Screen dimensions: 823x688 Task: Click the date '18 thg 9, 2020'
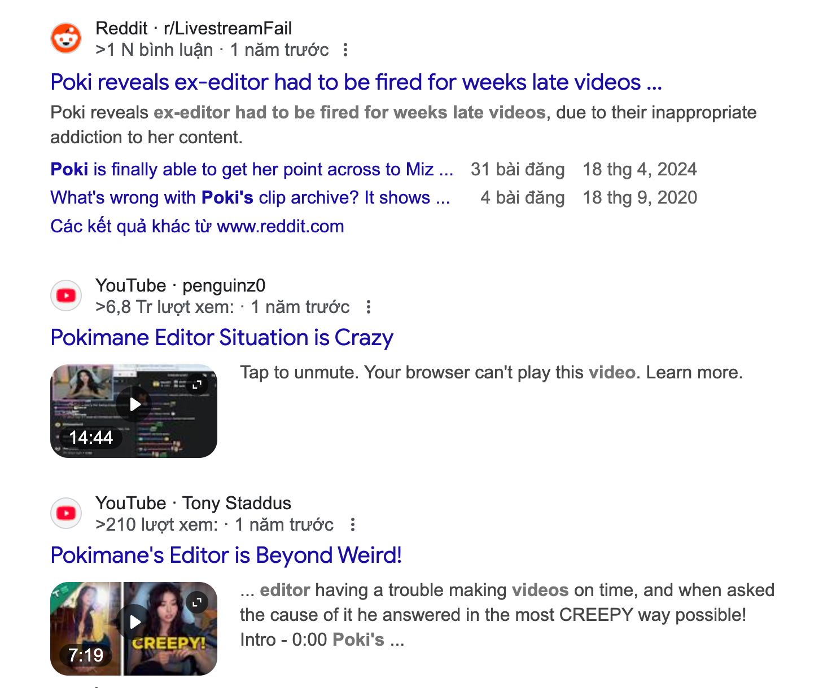click(640, 197)
